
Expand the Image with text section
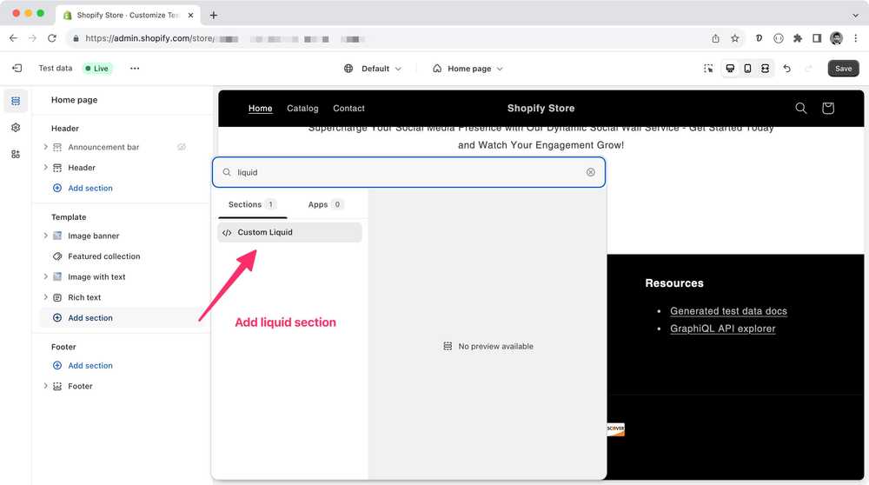tap(45, 276)
